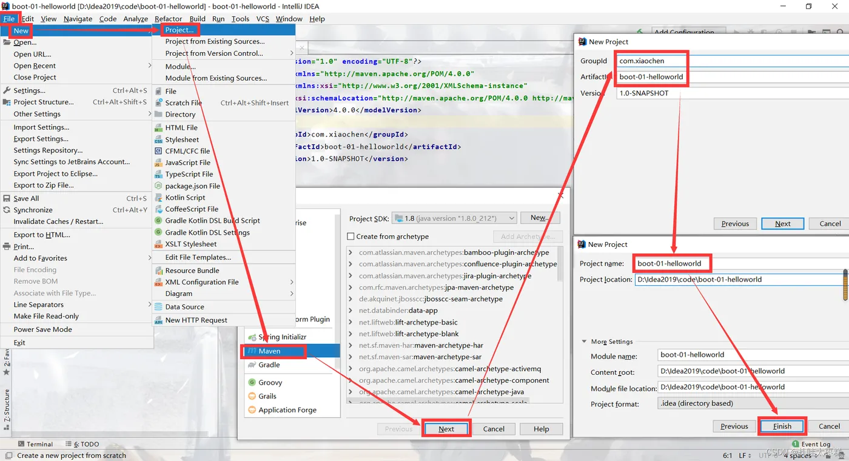Click the GroupId input field
Screen dimensions: 849x461
[733, 61]
